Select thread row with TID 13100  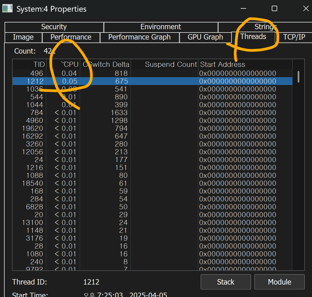click(x=152, y=222)
